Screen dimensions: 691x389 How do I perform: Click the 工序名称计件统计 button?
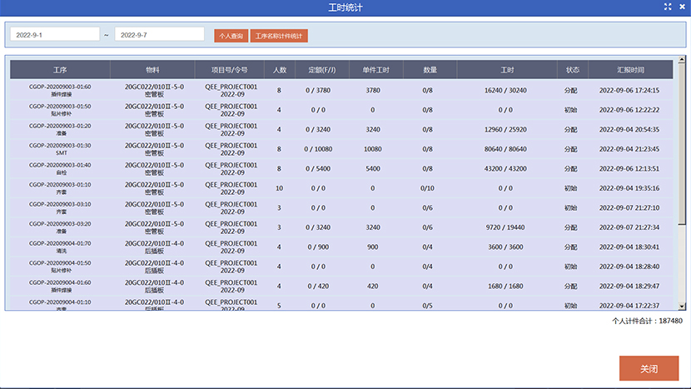coord(280,36)
